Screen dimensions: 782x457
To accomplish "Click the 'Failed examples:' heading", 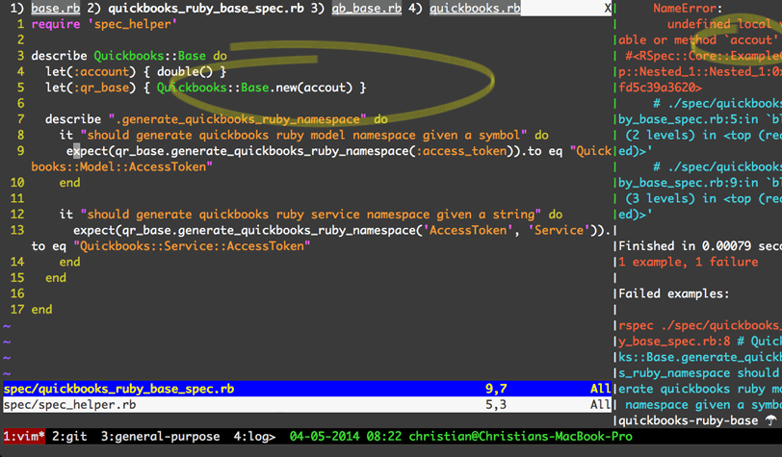I will [674, 293].
